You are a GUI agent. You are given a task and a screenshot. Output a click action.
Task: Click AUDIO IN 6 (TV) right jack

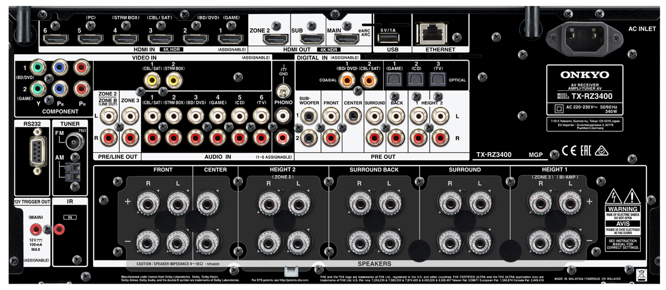pos(261,137)
